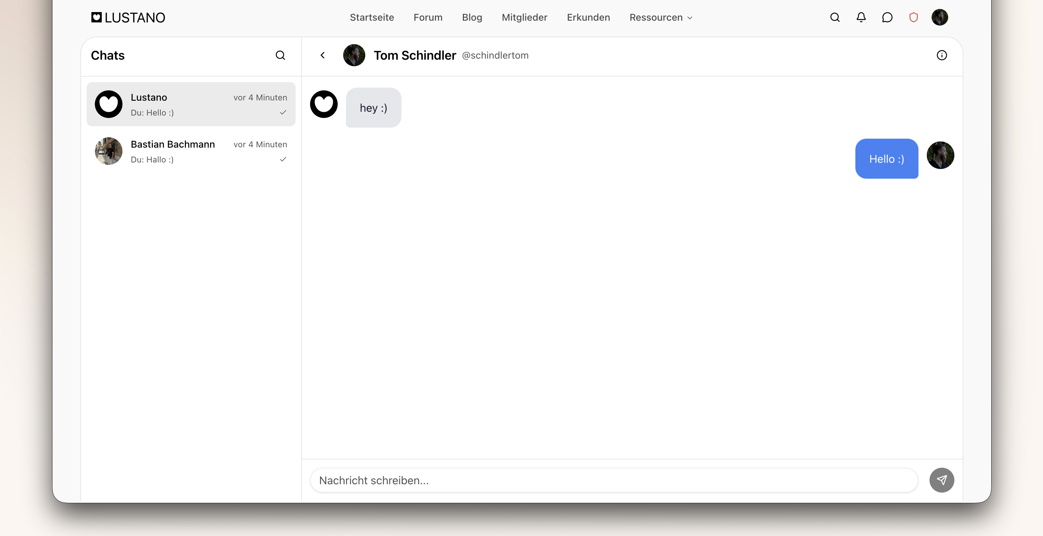Open notifications via the bell icon
The width and height of the screenshot is (1043, 536).
tap(861, 17)
